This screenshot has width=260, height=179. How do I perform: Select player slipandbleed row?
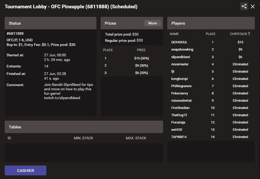coord(211,57)
